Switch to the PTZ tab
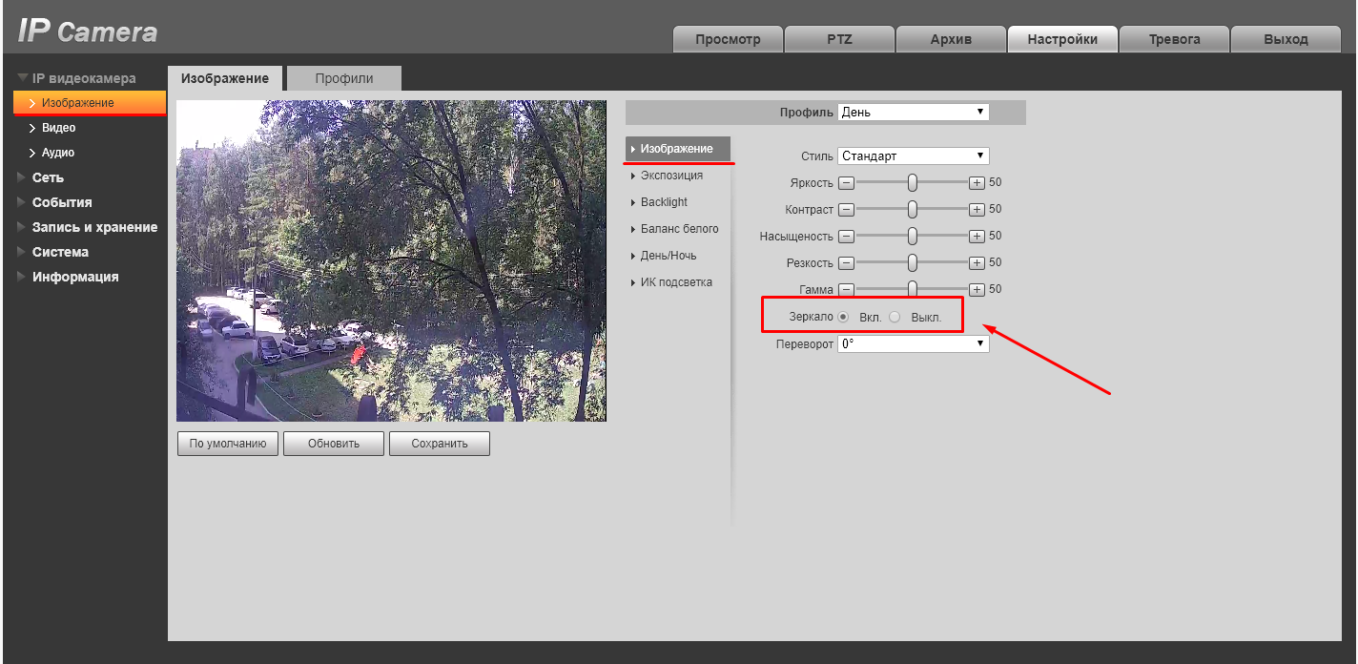Screen dimensions: 1358x664 (839, 39)
